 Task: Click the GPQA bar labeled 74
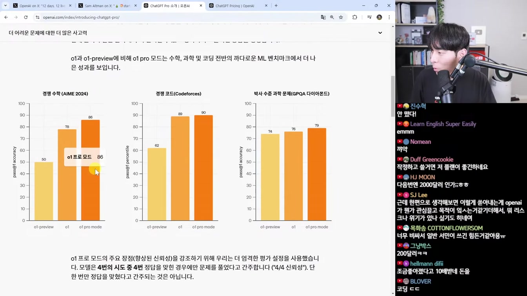[x=270, y=177]
